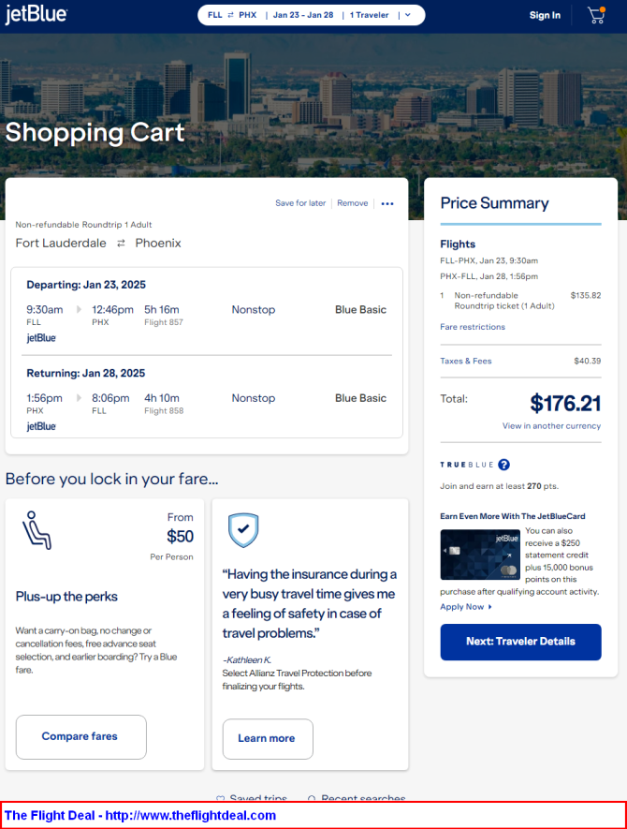
Task: Click the JetBlue credit card image
Action: coord(480,555)
